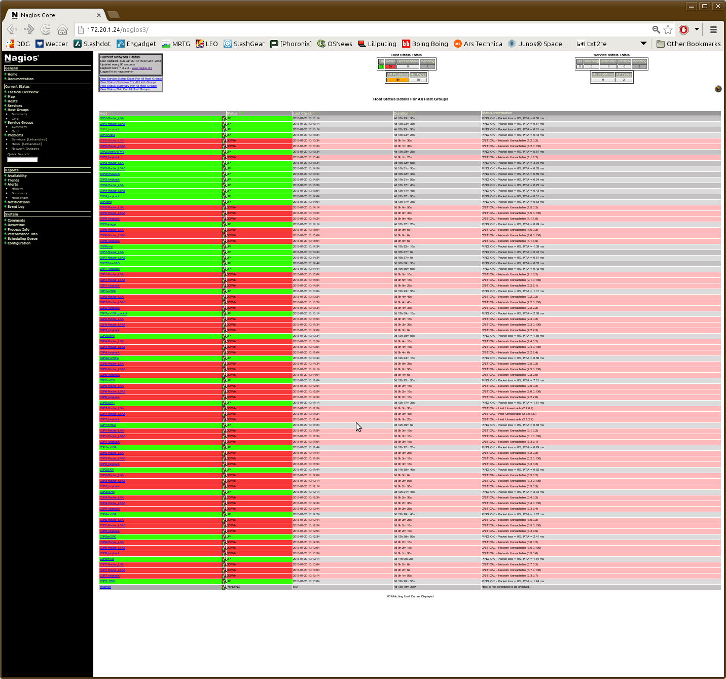This screenshot has width=726, height=679.
Task: Open host C1R2OpenOSPFd details
Action: point(112,152)
